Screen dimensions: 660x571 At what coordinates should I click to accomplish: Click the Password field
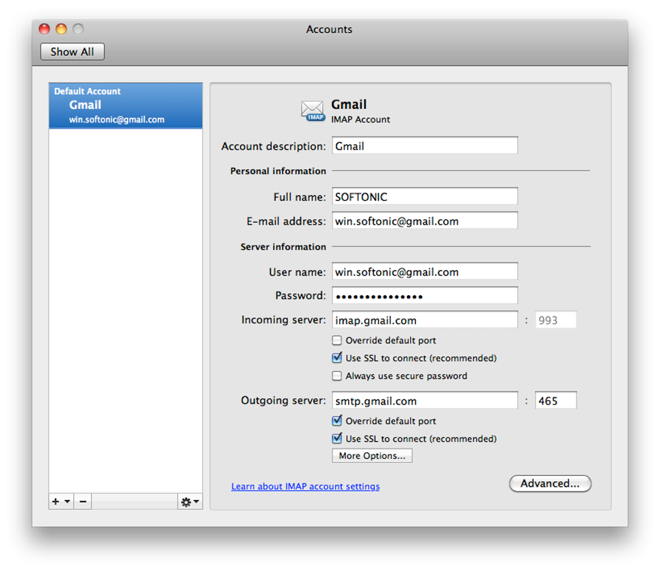[x=424, y=296]
